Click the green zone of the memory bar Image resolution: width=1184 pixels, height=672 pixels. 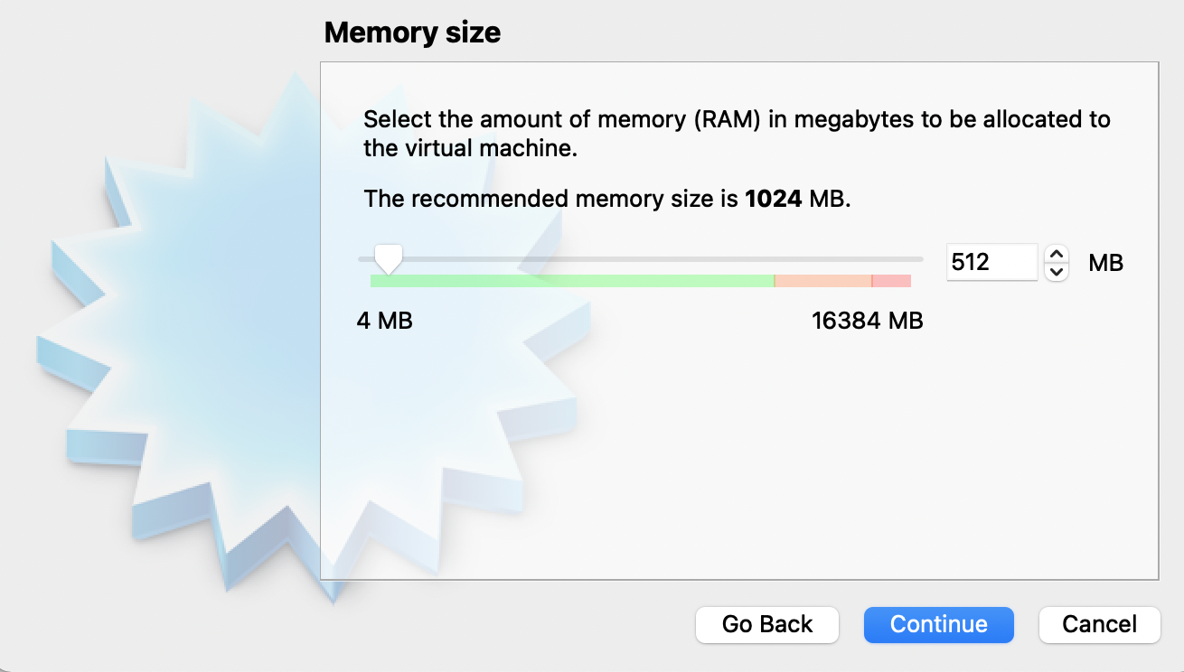pyautogui.click(x=572, y=281)
